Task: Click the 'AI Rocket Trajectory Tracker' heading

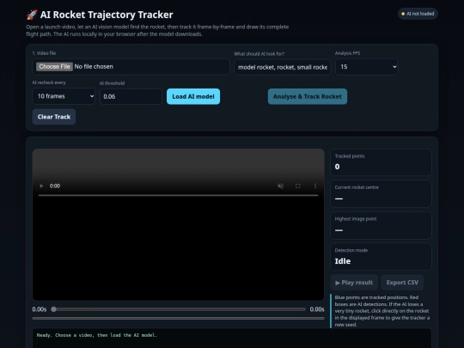Action: tap(107, 15)
